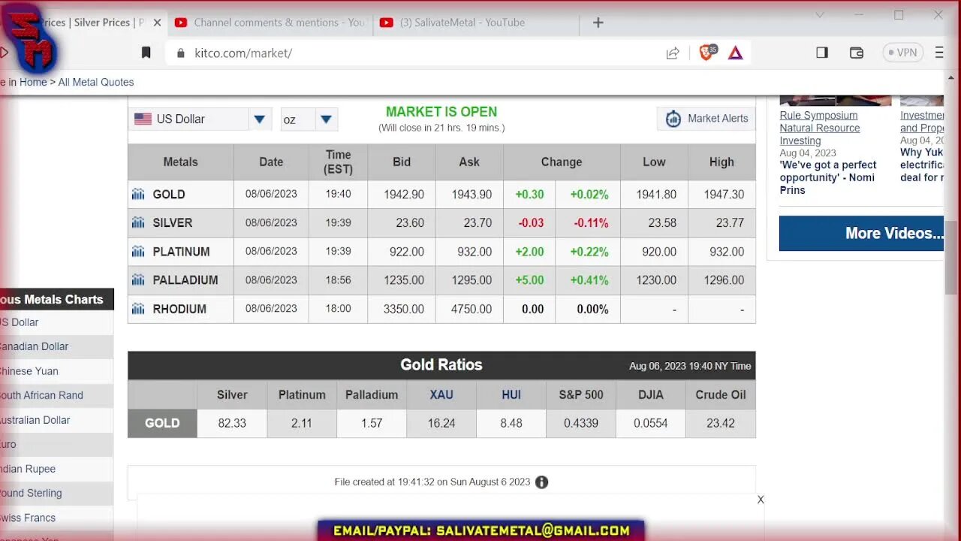The image size is (961, 541).
Task: Toggle the browser sidebar panel
Action: tap(822, 53)
